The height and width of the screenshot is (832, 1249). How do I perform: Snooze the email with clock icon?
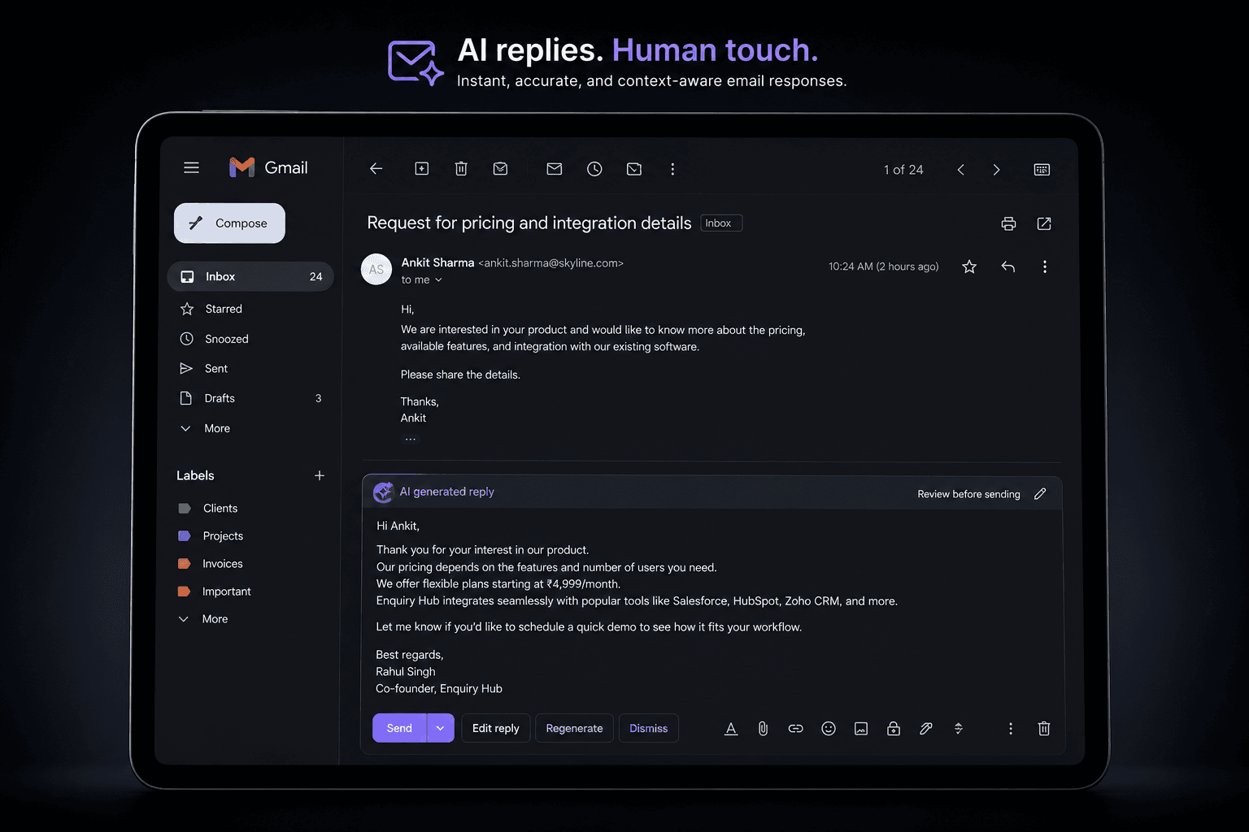tap(594, 169)
